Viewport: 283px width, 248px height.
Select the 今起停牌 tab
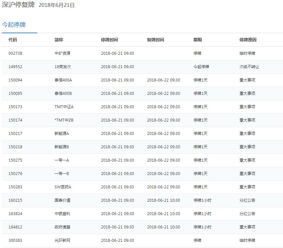click(x=14, y=25)
